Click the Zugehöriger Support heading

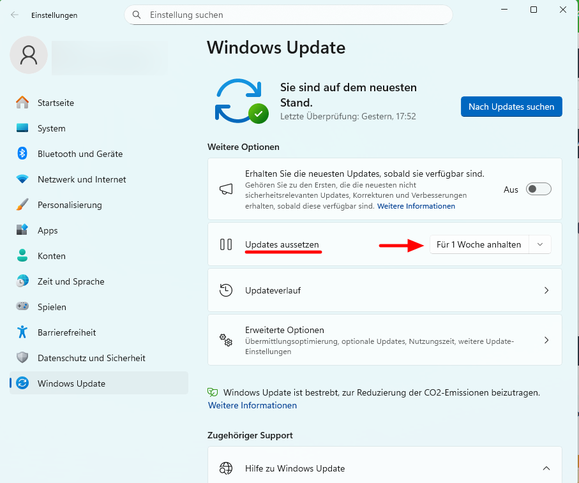[250, 435]
